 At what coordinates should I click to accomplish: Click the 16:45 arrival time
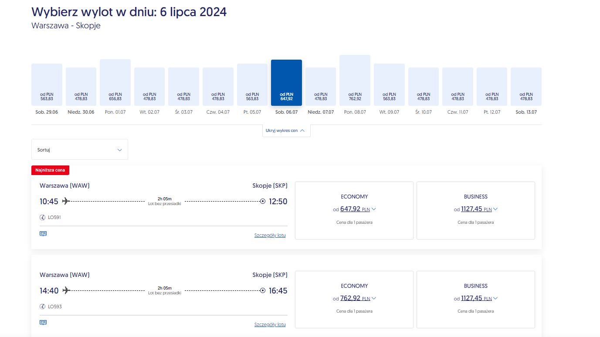278,291
